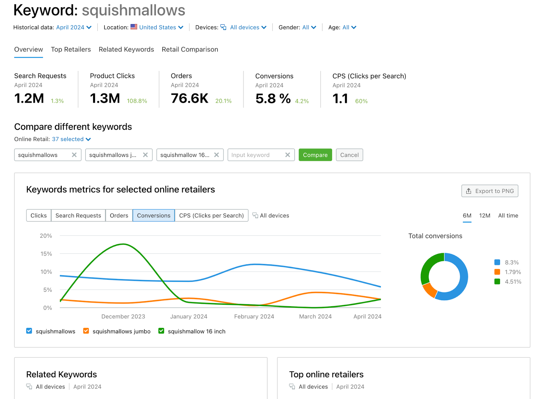Open the Historical data April 2024 dropdown

click(x=74, y=27)
